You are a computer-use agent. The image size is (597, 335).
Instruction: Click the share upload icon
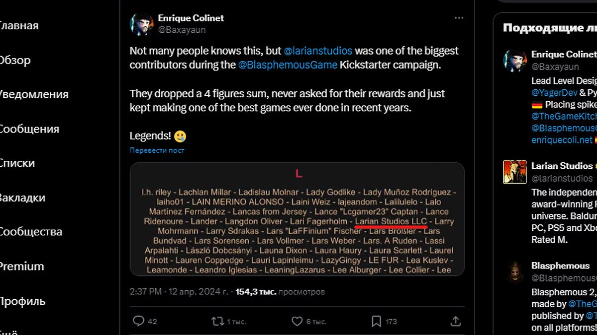click(x=455, y=321)
